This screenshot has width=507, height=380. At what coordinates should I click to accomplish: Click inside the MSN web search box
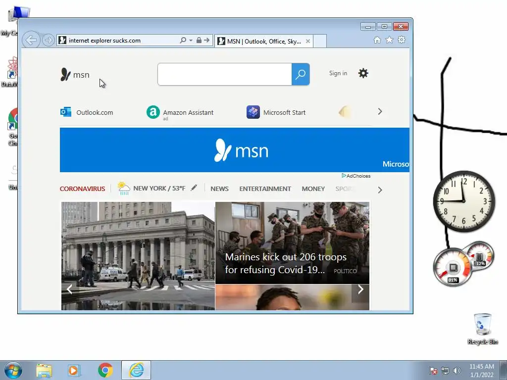[225, 74]
